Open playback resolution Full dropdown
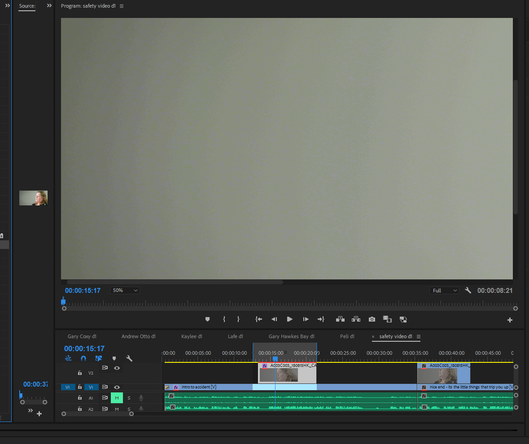The width and height of the screenshot is (529, 444). pyautogui.click(x=444, y=290)
